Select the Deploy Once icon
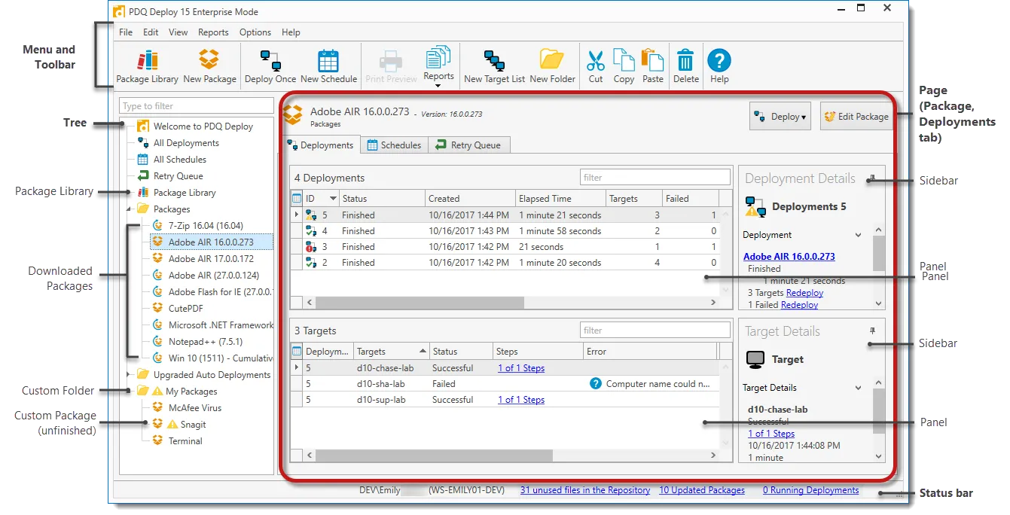Image resolution: width=1010 pixels, height=515 pixels. pyautogui.click(x=270, y=66)
